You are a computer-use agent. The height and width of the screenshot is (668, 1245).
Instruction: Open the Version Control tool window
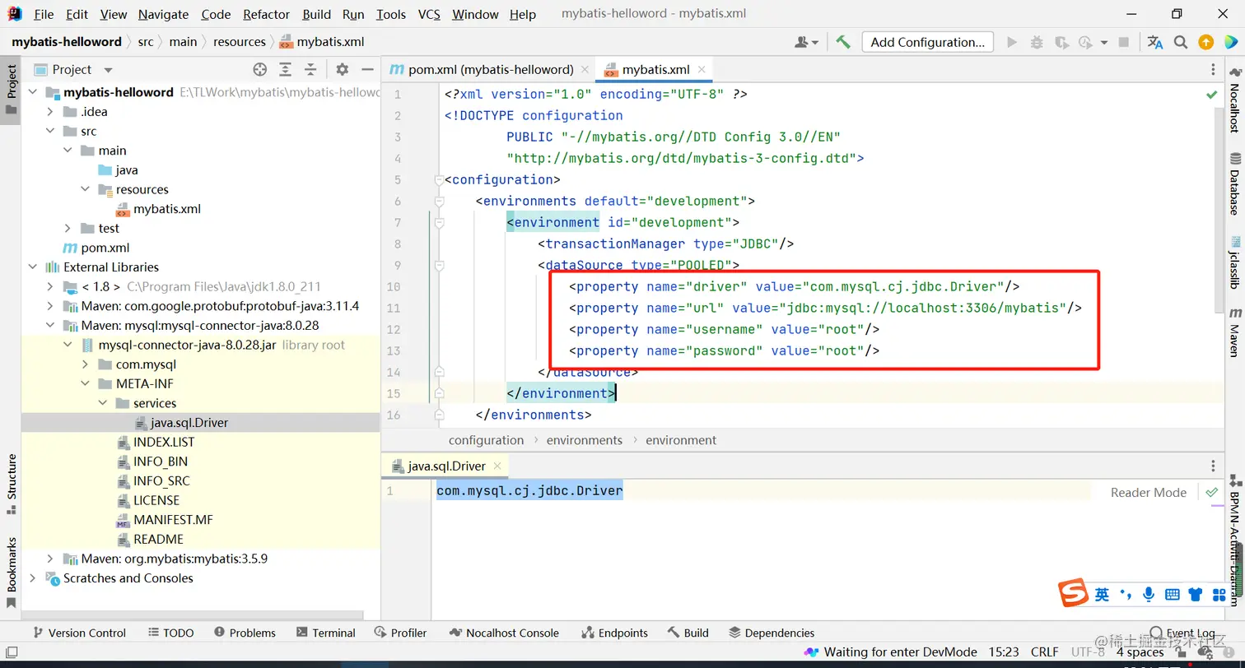point(78,633)
